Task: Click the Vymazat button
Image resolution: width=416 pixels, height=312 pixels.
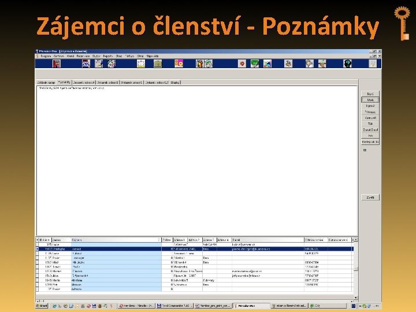Action: [370, 112]
